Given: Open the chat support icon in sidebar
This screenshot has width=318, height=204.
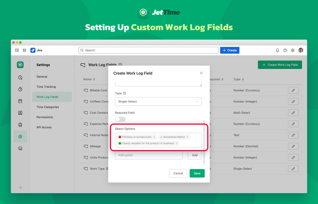Looking at the screenshot, I should pyautogui.click(x=20, y=148).
